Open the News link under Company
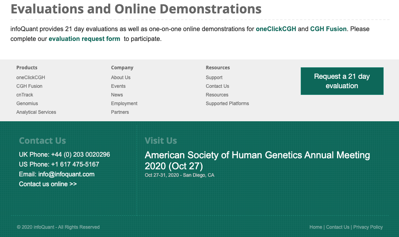This screenshot has width=399, height=237. point(117,95)
